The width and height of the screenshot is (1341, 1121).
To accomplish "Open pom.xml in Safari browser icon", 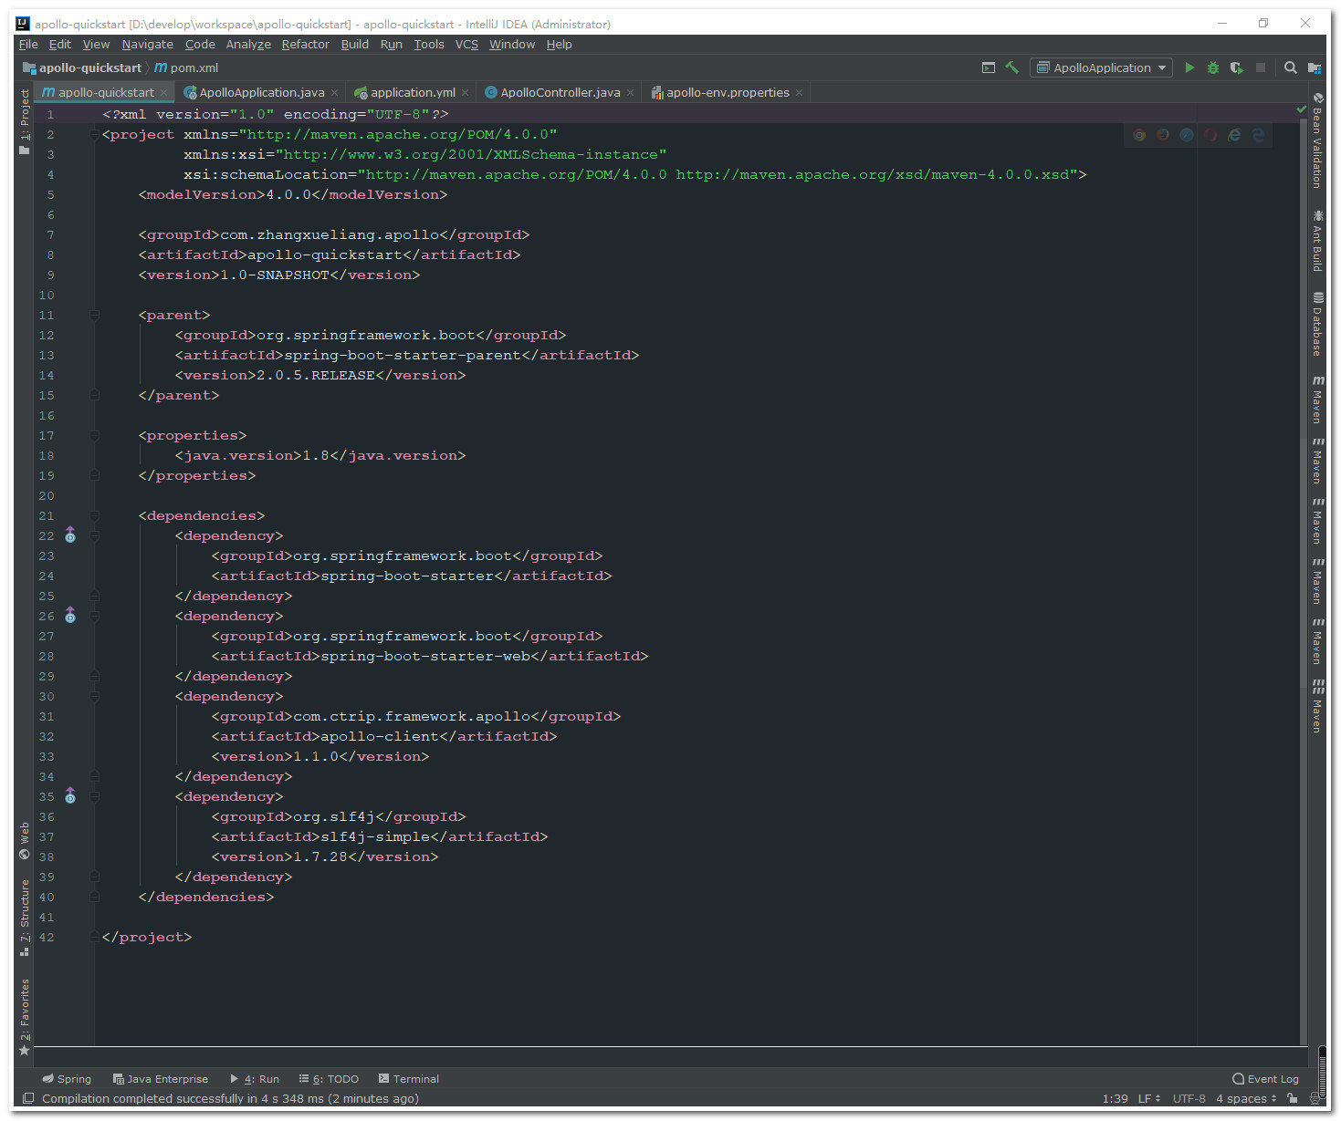I will pyautogui.click(x=1187, y=135).
